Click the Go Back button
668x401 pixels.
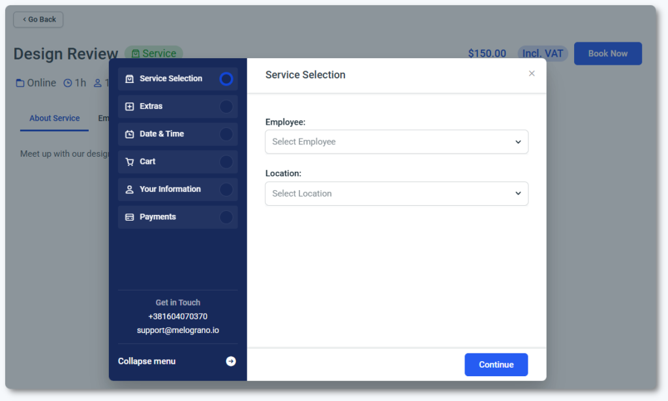pyautogui.click(x=38, y=20)
